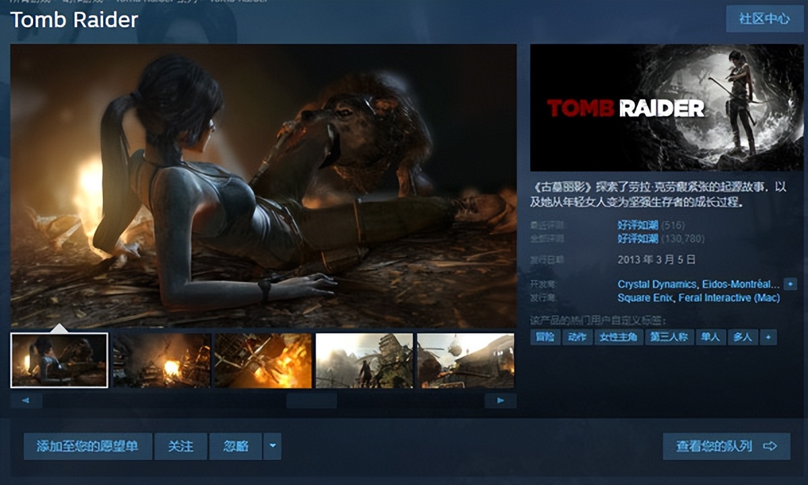Select the first Lara Croft screenshot thumbnail
Viewport: 808px width, 485px height.
[x=59, y=361]
